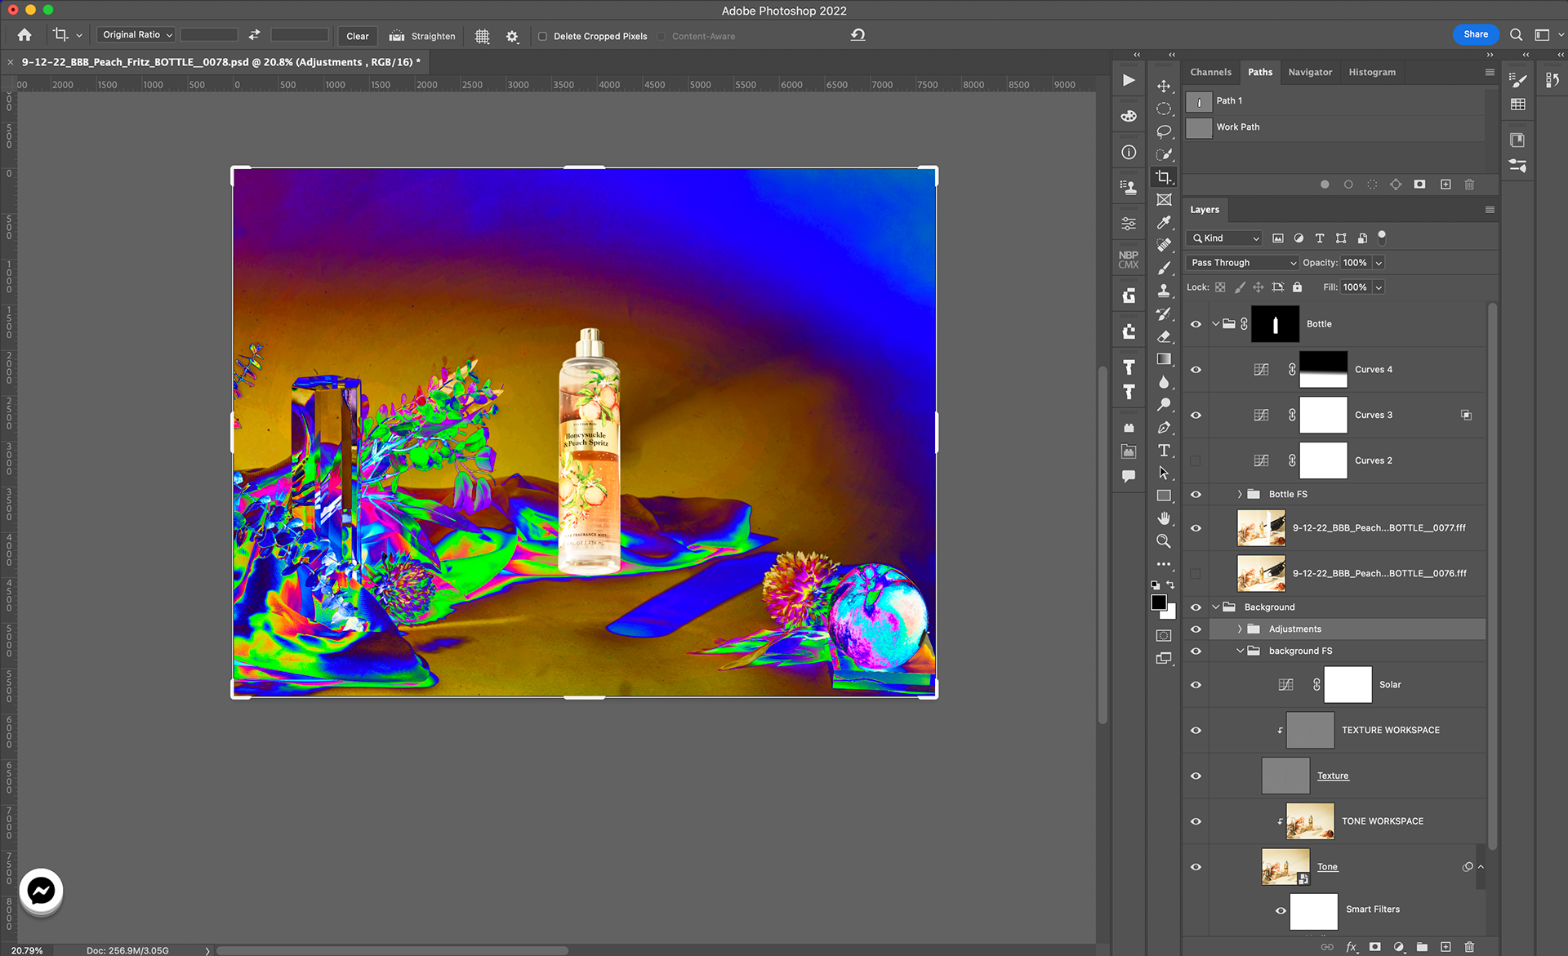Open the Pass Through blend mode dropdown

pyautogui.click(x=1242, y=263)
